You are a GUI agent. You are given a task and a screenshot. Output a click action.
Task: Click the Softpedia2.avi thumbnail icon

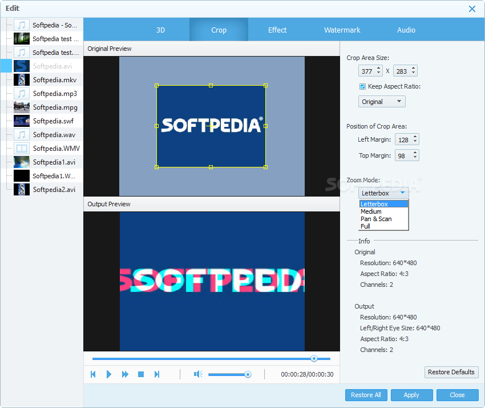[x=22, y=189]
